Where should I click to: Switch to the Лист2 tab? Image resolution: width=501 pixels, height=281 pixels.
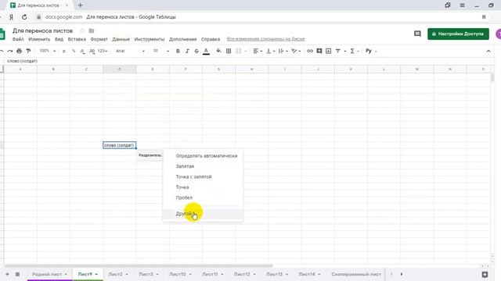118,274
